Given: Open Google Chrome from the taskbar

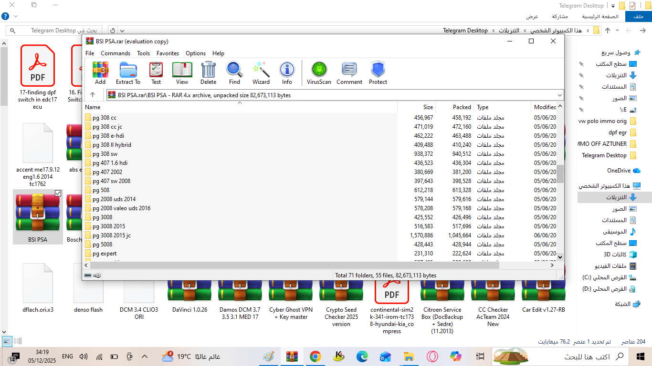Looking at the screenshot, I should (x=315, y=356).
